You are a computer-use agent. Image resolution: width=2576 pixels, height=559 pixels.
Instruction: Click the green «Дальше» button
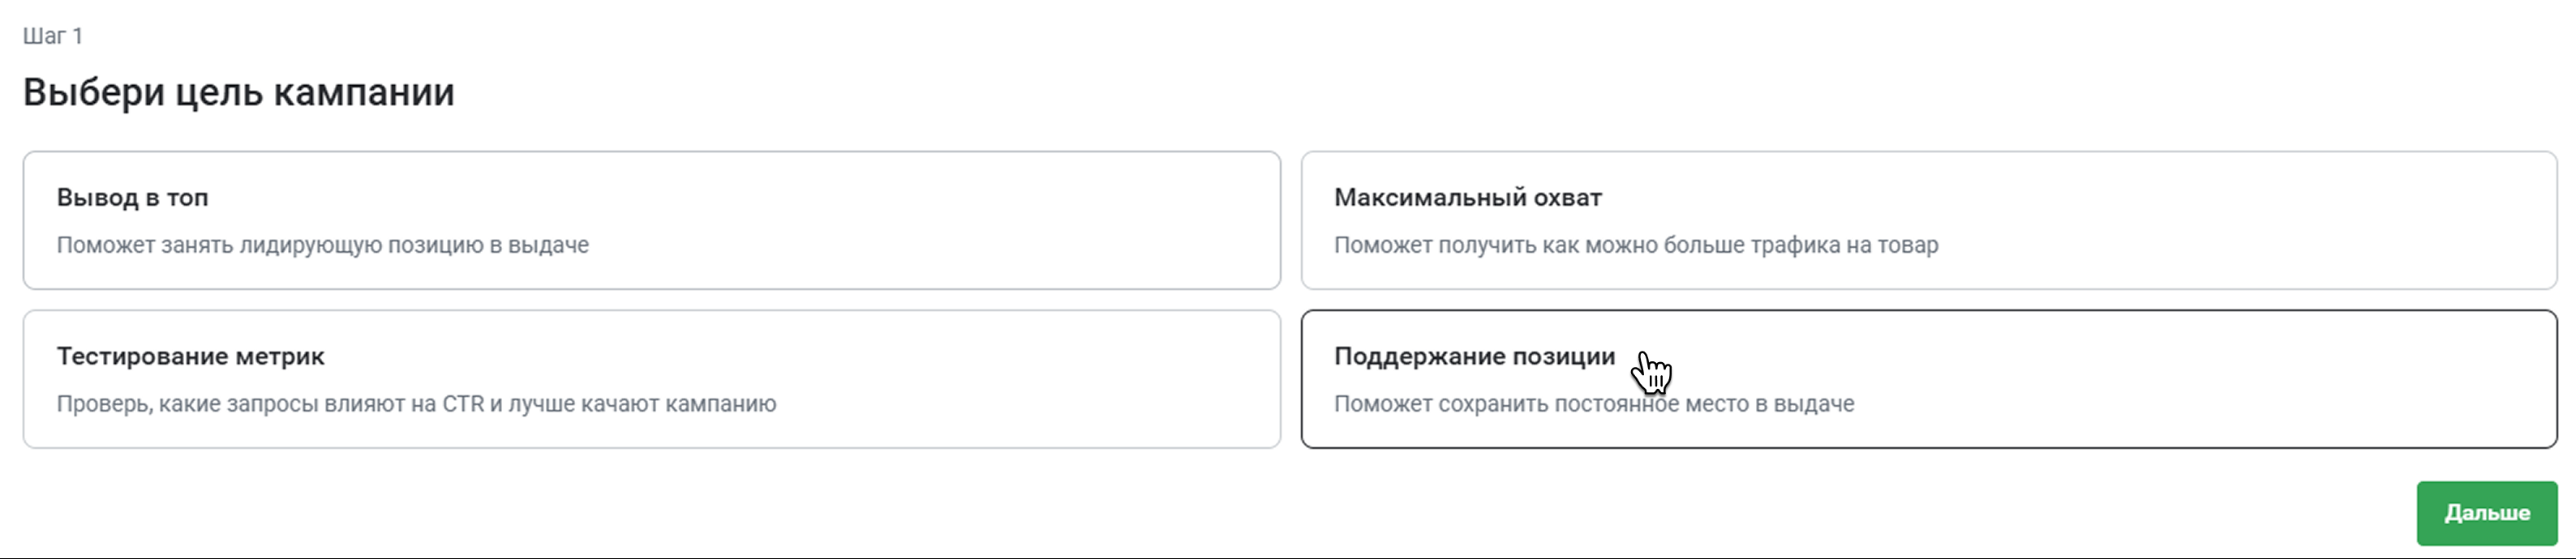(2487, 513)
